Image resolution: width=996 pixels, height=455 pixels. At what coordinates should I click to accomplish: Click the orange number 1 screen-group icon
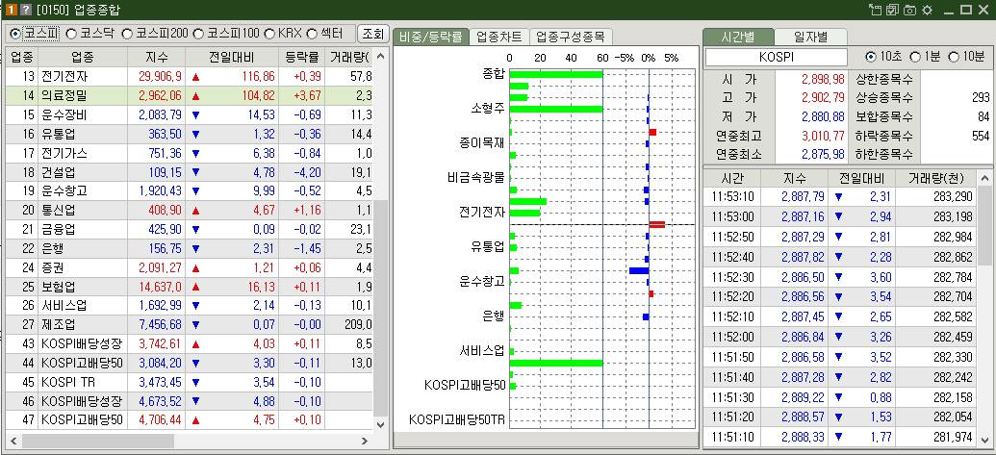pos(11,10)
